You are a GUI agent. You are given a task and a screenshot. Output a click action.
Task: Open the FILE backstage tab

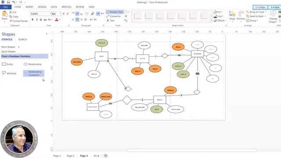[x=6, y=7]
